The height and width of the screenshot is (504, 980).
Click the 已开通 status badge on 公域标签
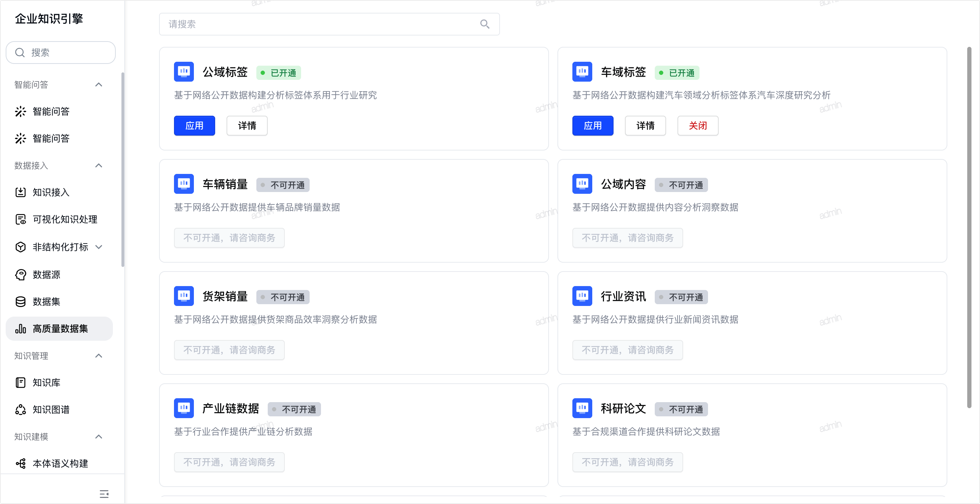278,73
